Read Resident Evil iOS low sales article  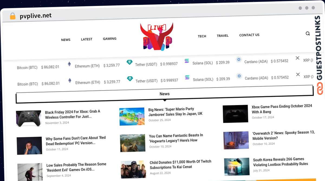76,167
